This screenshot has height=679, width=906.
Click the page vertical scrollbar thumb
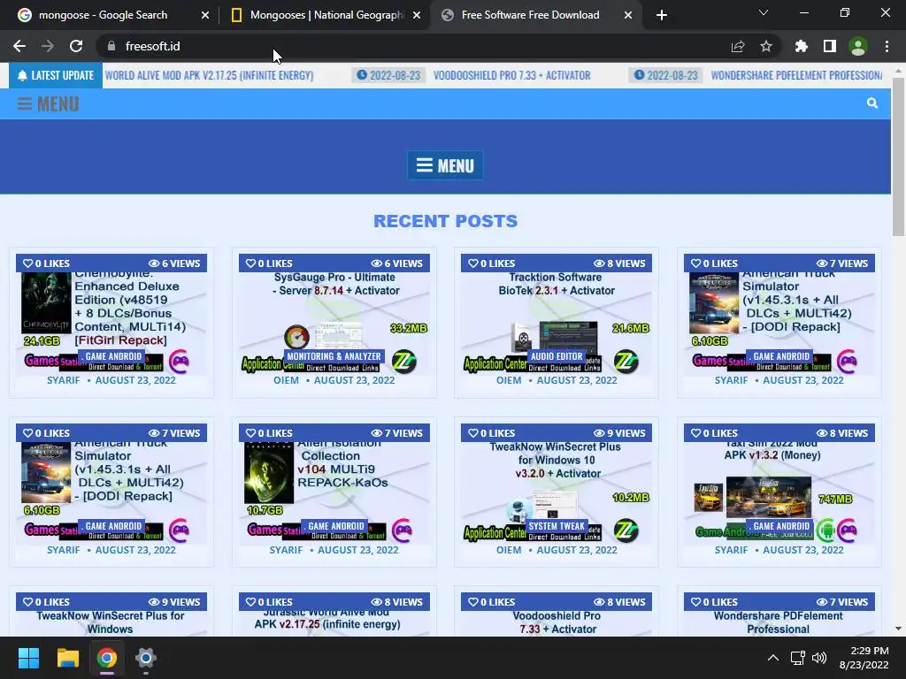(x=899, y=156)
